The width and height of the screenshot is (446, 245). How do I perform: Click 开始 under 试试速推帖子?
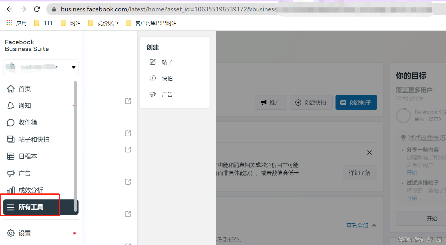[x=412, y=198]
